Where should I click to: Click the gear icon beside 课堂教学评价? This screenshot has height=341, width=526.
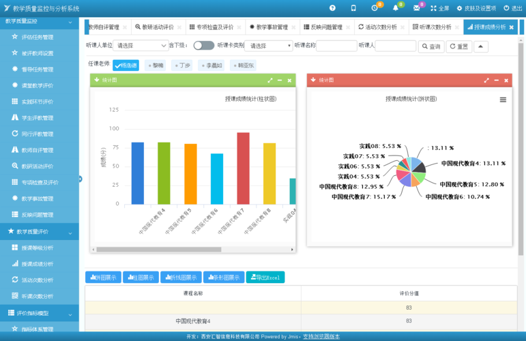tap(15, 85)
